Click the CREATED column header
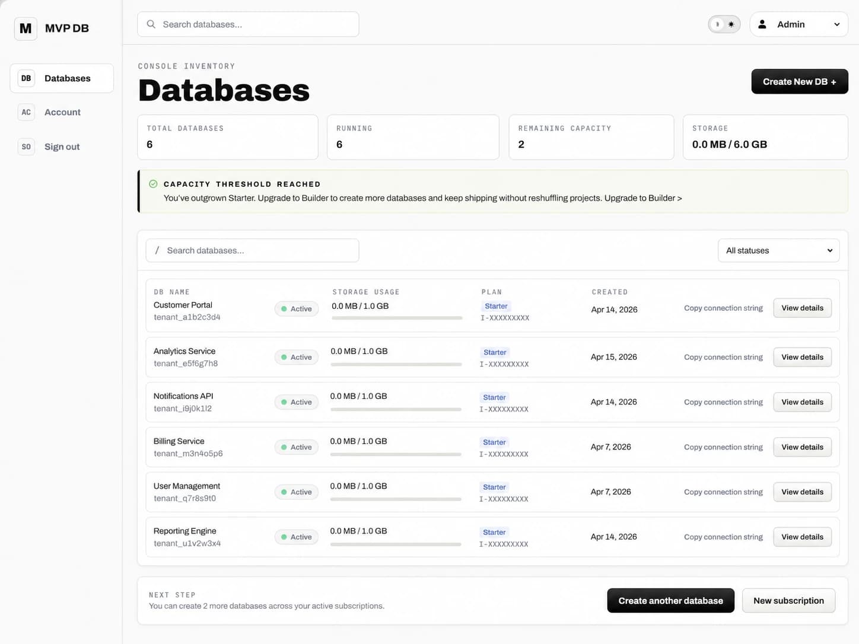 (610, 292)
